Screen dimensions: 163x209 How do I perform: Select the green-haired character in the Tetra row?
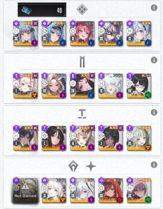click(139, 138)
